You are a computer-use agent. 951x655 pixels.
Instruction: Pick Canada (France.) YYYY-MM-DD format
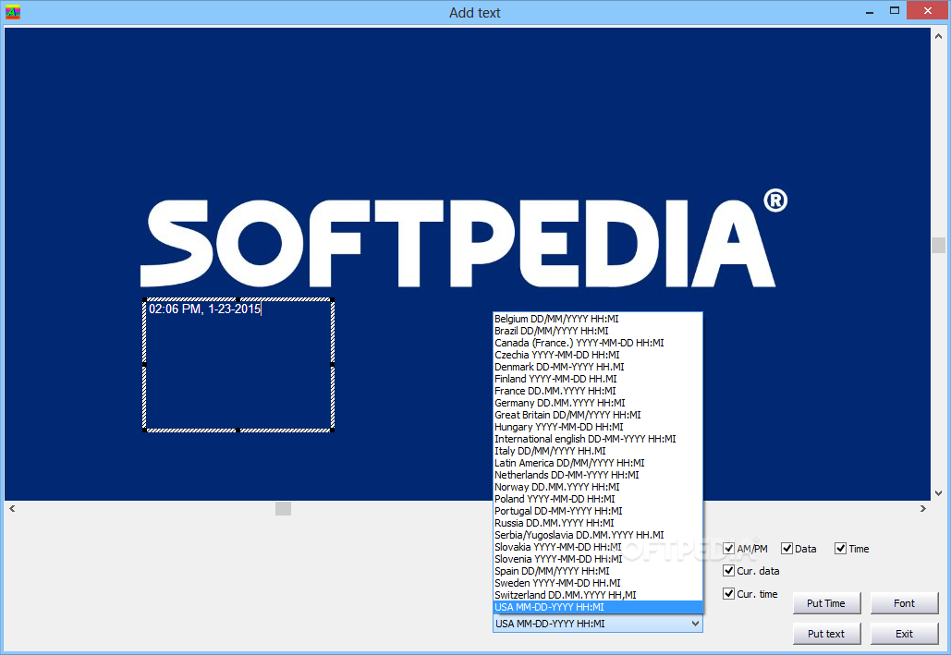click(x=597, y=344)
